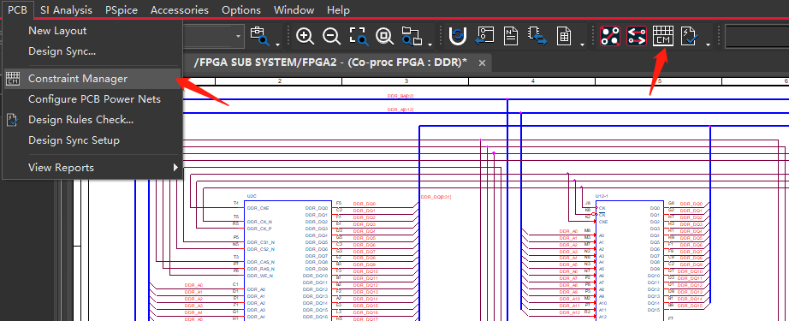
Task: Click the DDR_RAS_N pin label
Action: tap(261, 269)
